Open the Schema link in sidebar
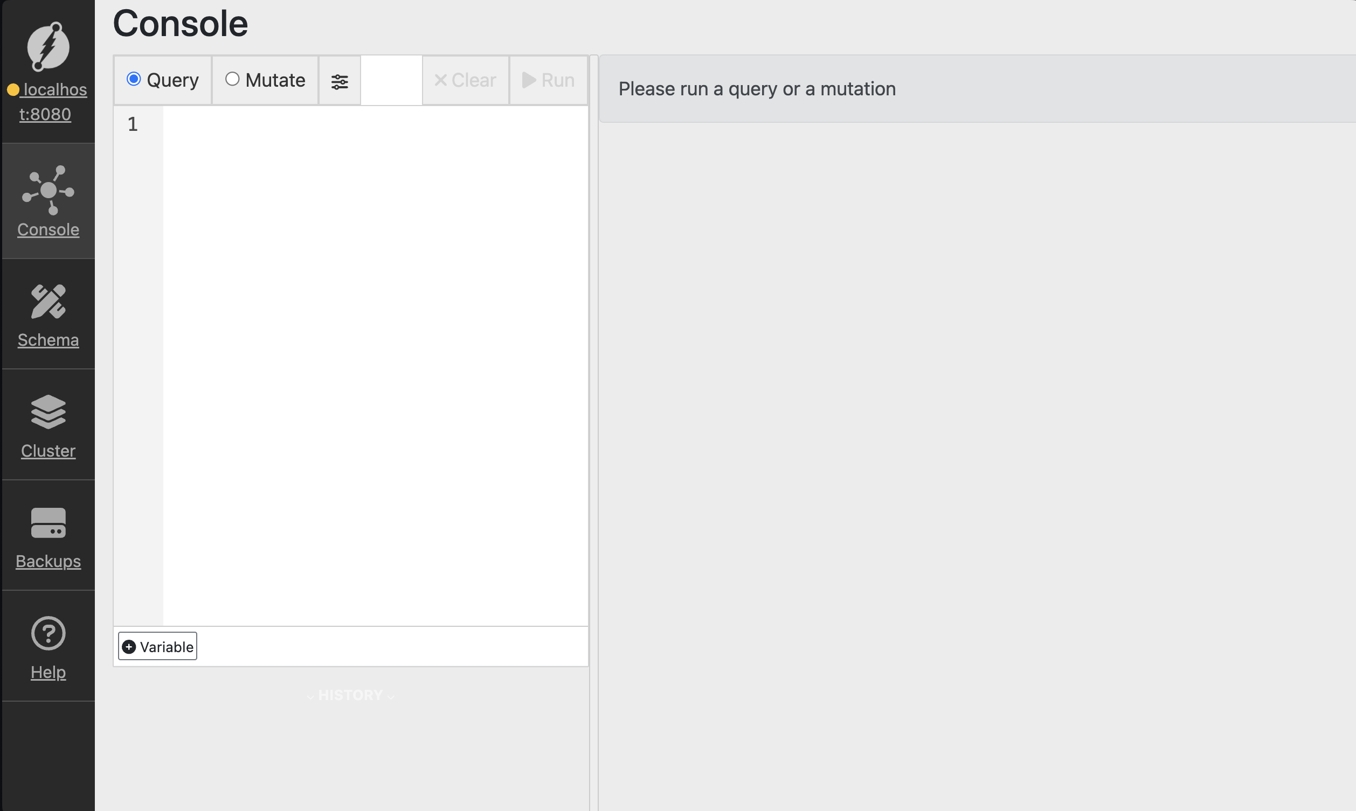This screenshot has width=1356, height=811. (48, 340)
